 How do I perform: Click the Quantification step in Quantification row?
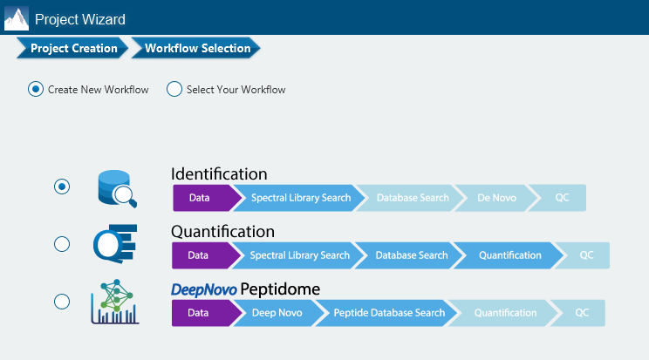coord(509,255)
